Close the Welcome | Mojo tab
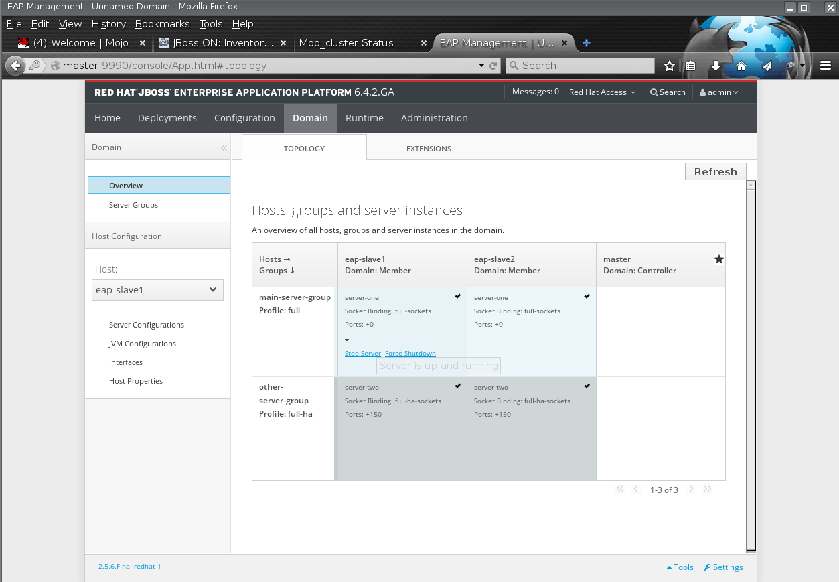 tap(142, 43)
